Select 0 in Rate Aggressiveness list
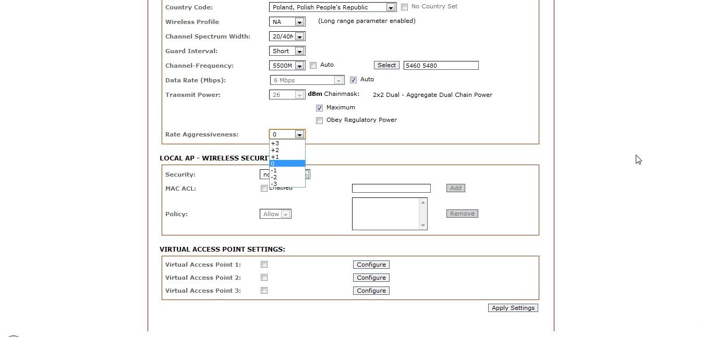Image resolution: width=702 pixels, height=337 pixels. tap(287, 164)
